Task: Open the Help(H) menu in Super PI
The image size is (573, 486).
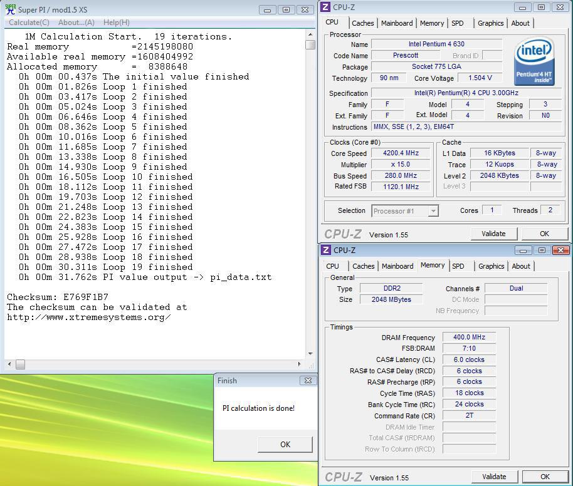Action: [116, 23]
